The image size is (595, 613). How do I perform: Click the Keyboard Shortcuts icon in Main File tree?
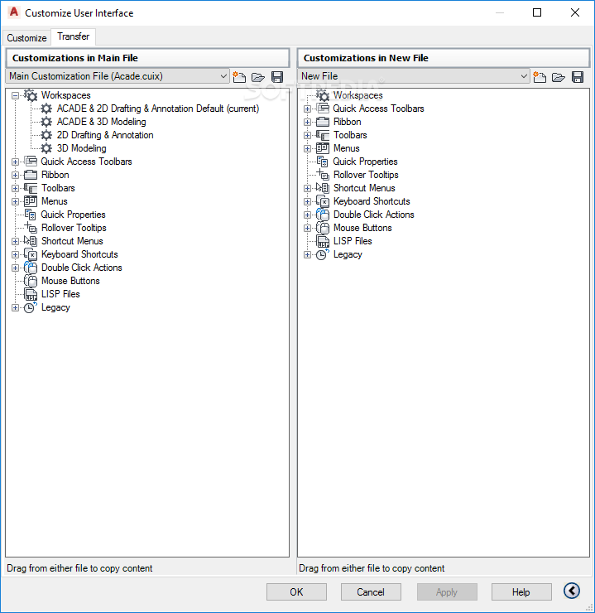point(31,254)
